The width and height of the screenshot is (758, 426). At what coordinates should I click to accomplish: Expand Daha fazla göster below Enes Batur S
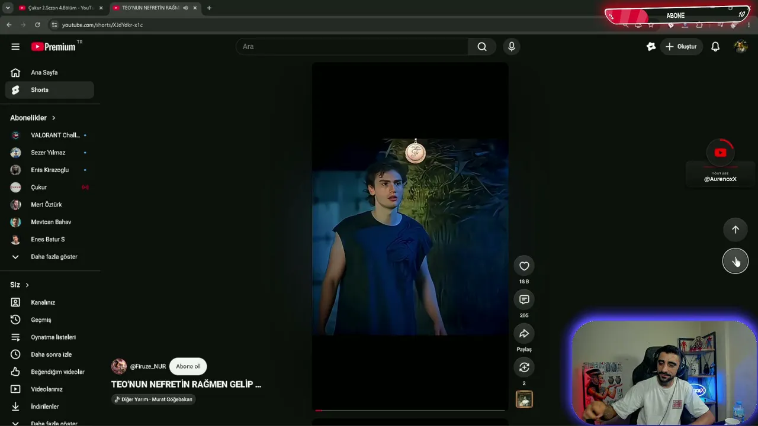click(50, 257)
